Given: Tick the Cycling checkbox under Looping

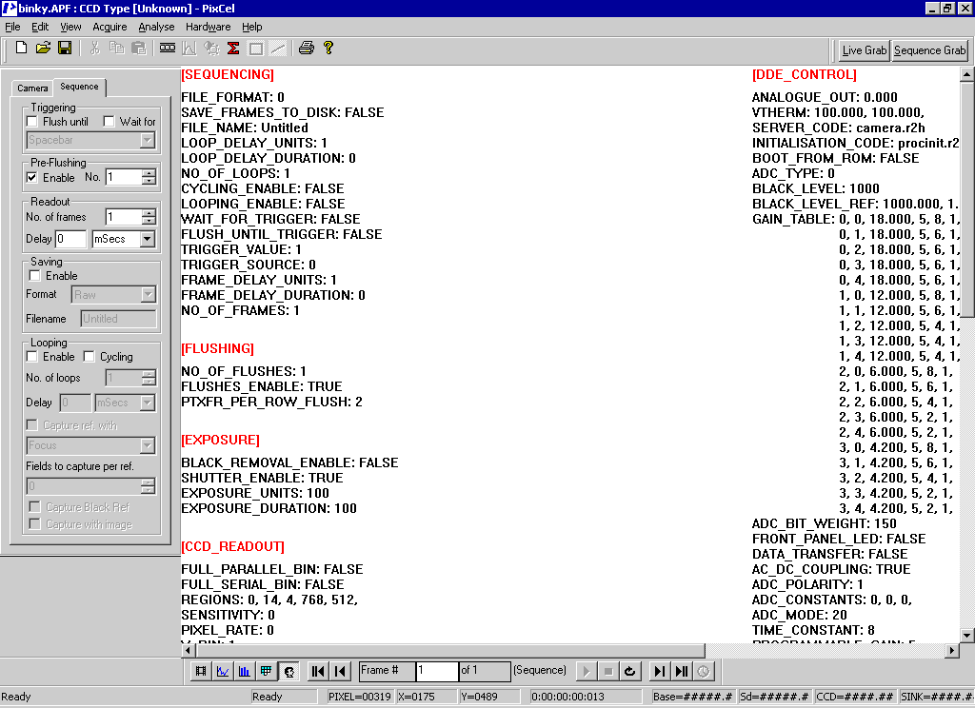Looking at the screenshot, I should point(90,357).
